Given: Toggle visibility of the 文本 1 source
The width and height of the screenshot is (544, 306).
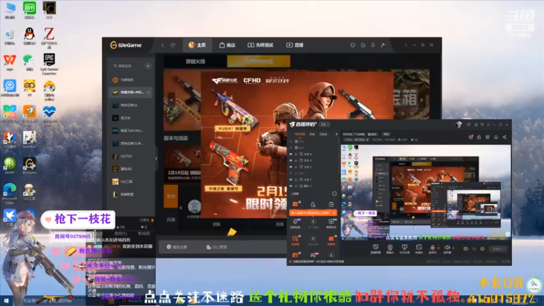Looking at the screenshot, I should click(291, 180).
